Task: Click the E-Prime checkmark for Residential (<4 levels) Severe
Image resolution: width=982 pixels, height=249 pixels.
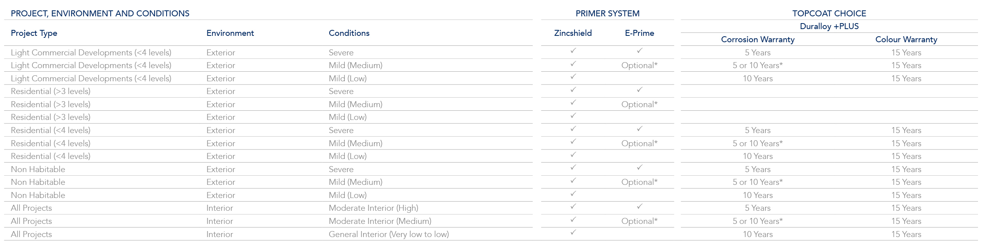Action: point(639,129)
